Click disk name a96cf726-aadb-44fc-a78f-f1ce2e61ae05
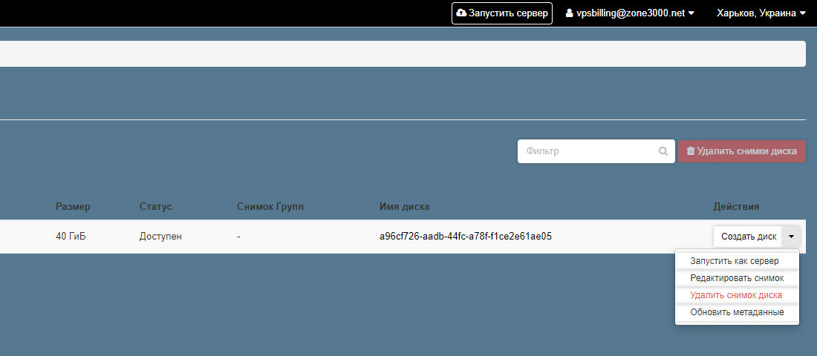The image size is (817, 356). pyautogui.click(x=466, y=237)
